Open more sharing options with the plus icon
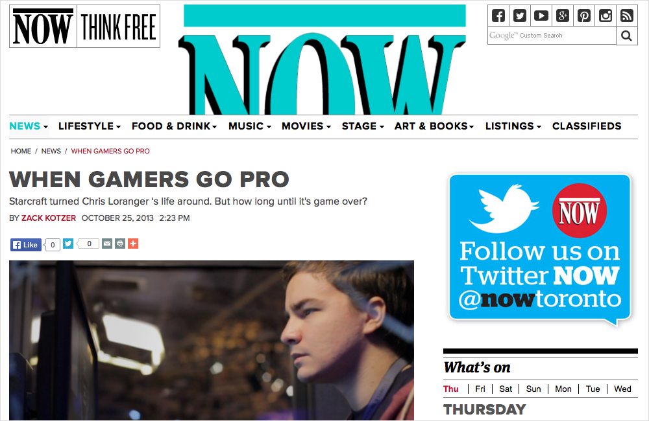The image size is (649, 421). (133, 244)
